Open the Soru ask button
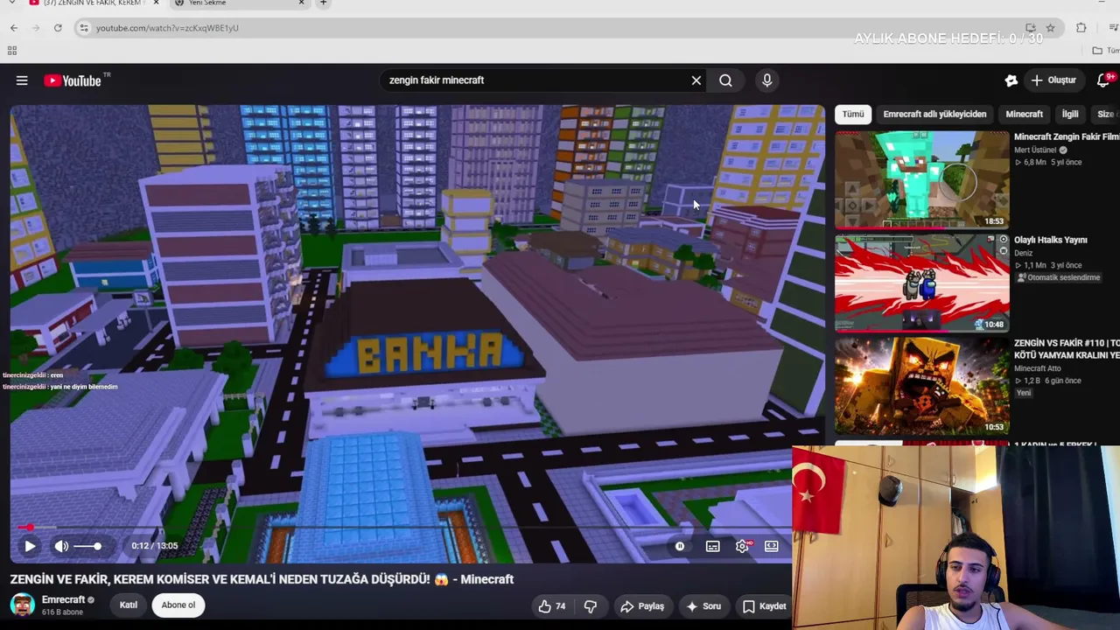 click(x=703, y=605)
